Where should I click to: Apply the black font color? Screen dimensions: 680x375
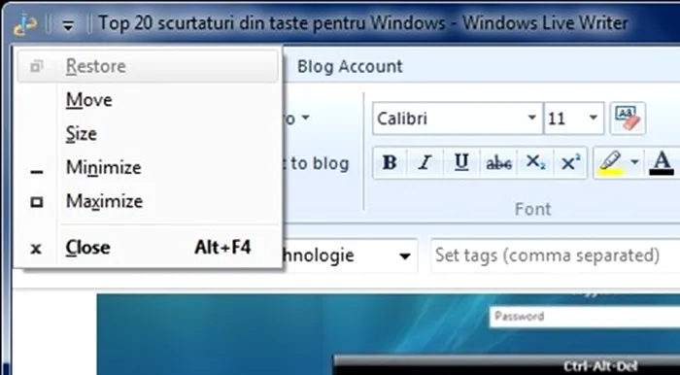(x=662, y=163)
